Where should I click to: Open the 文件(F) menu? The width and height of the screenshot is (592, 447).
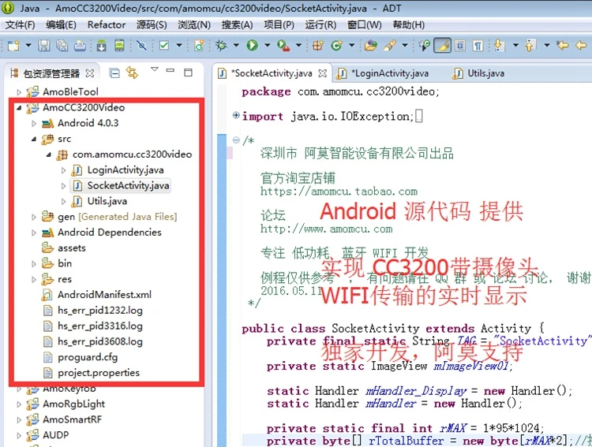[20, 25]
